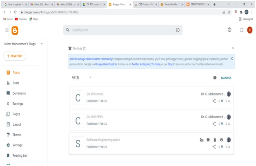Go to Theme in the sidebar
Screen dimensions: 256x166
(17, 135)
